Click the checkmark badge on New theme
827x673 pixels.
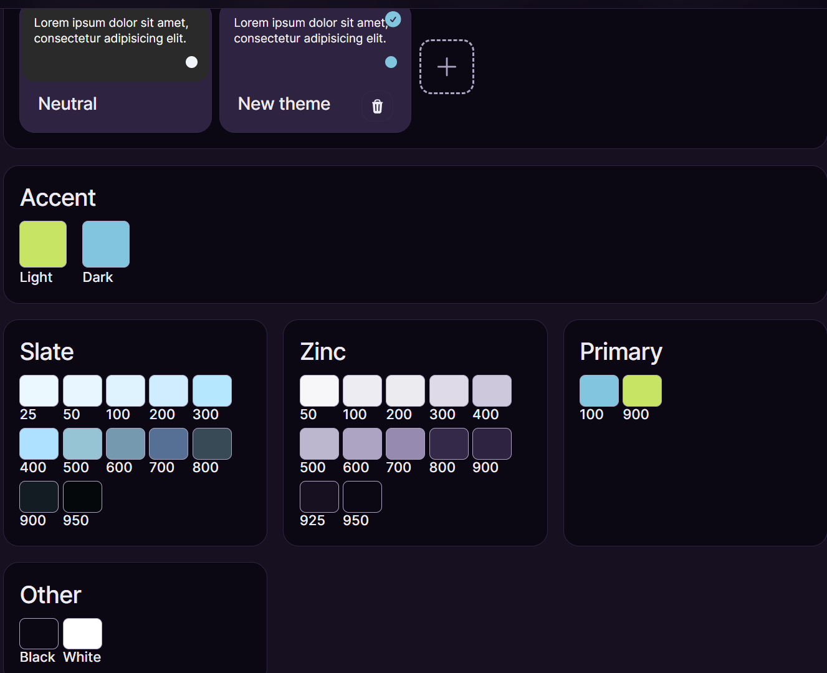[x=393, y=19]
